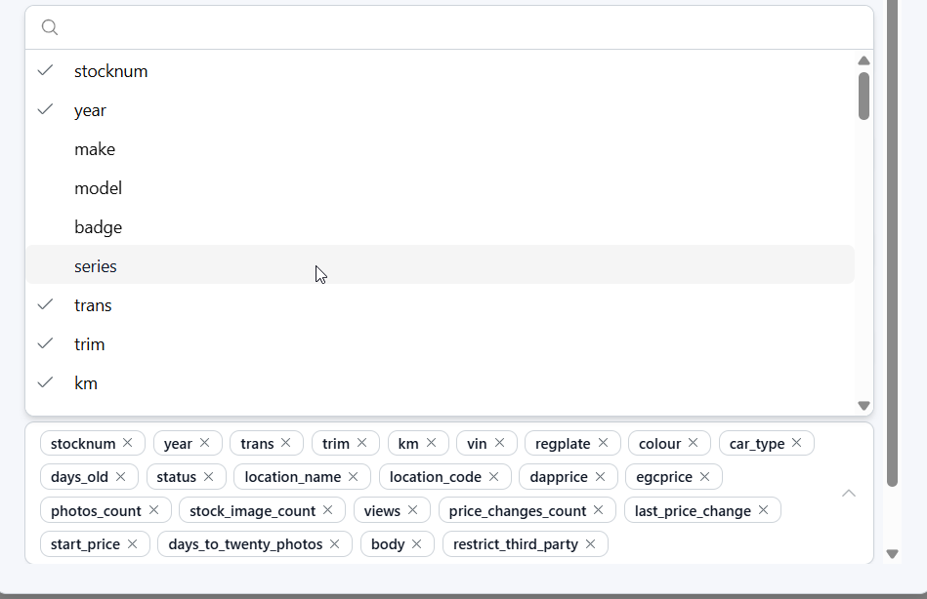Click X on the egcprice tag
This screenshot has height=599, width=927.
[x=705, y=477]
